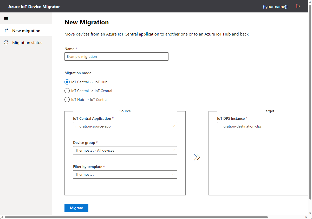Click the sign-out icon in header
The width and height of the screenshot is (312, 219).
point(298,6)
